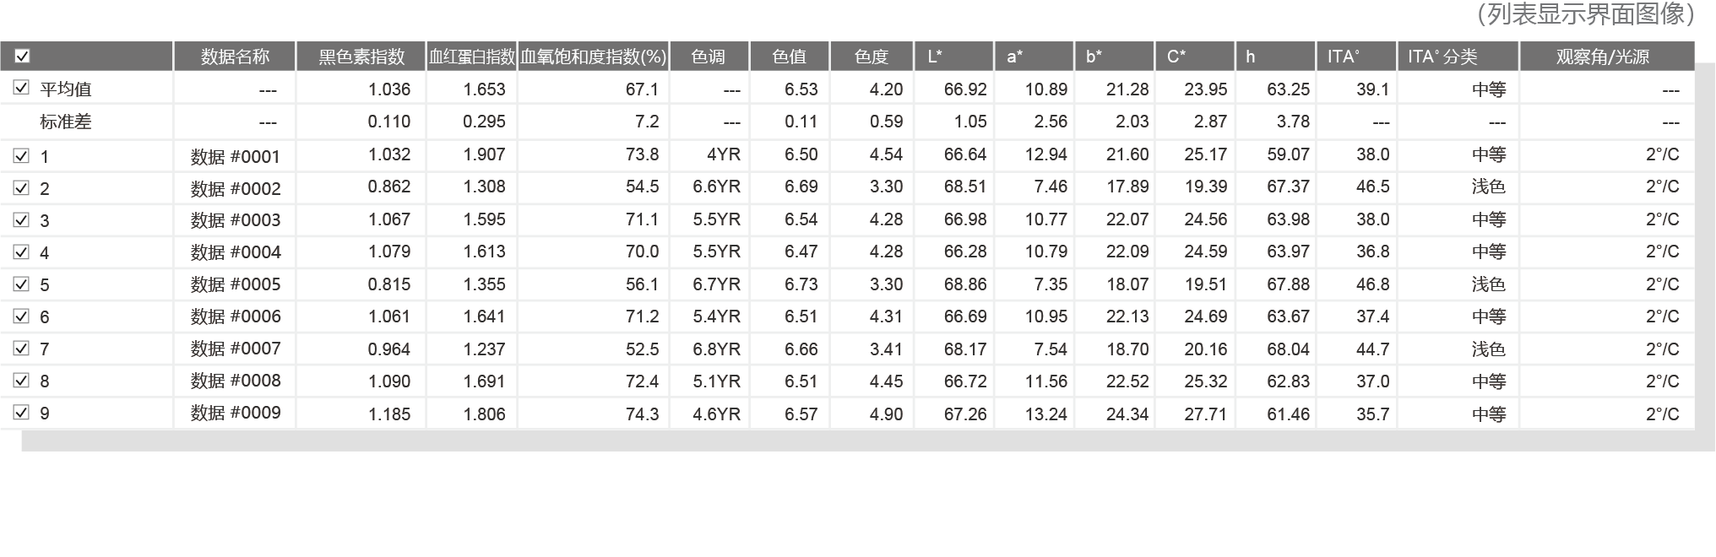Toggle the select-all checkbox in header

pos(23,57)
